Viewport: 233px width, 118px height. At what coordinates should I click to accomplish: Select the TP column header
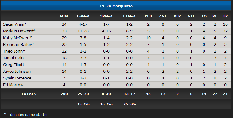[225, 16]
